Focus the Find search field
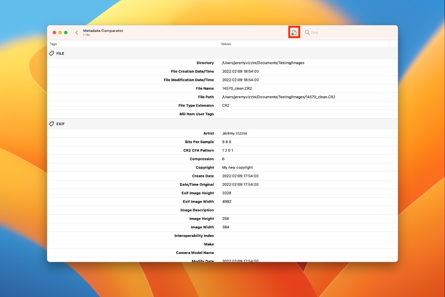This screenshot has width=445, height=297. pos(348,33)
